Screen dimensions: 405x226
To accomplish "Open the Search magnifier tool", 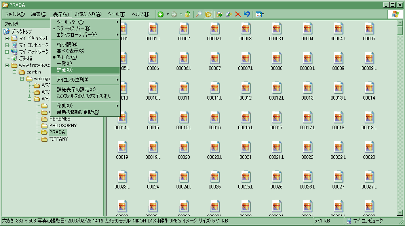I will click(x=199, y=14).
